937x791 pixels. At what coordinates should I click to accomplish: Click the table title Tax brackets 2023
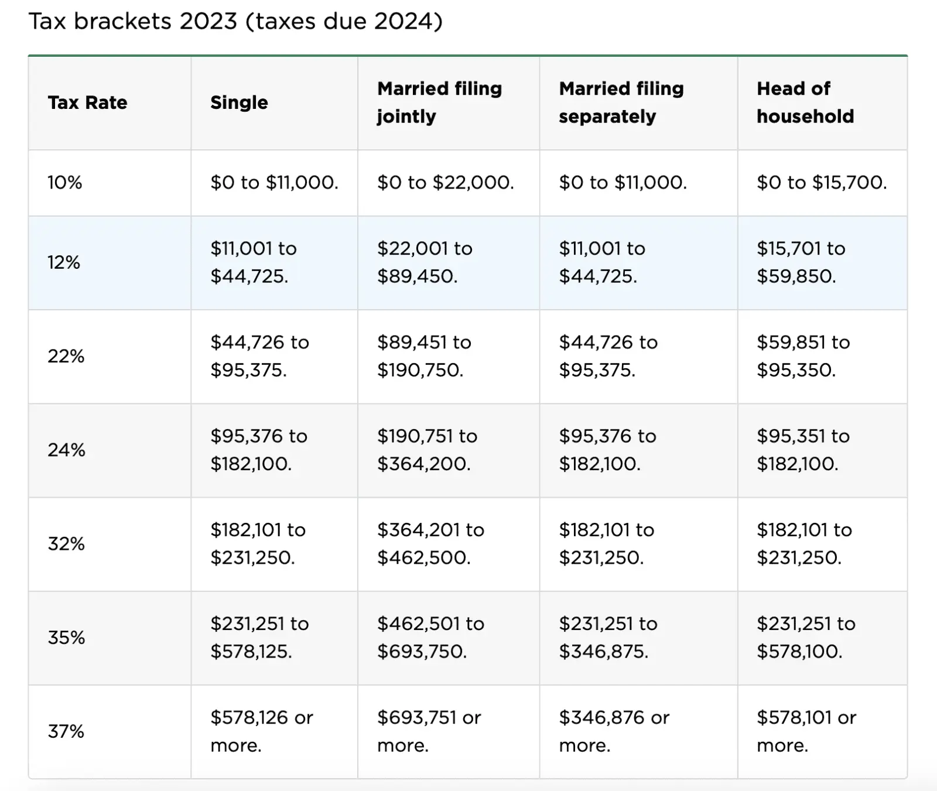click(235, 22)
